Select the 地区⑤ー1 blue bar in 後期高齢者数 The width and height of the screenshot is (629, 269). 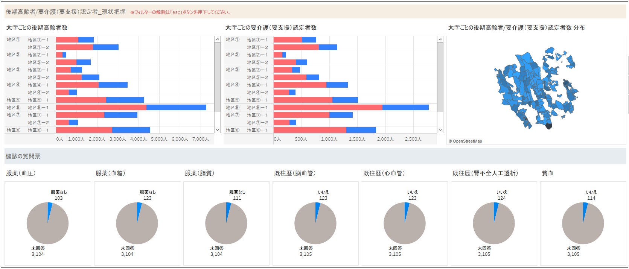pyautogui.click(x=125, y=100)
